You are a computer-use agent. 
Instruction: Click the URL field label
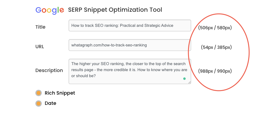[40, 47]
